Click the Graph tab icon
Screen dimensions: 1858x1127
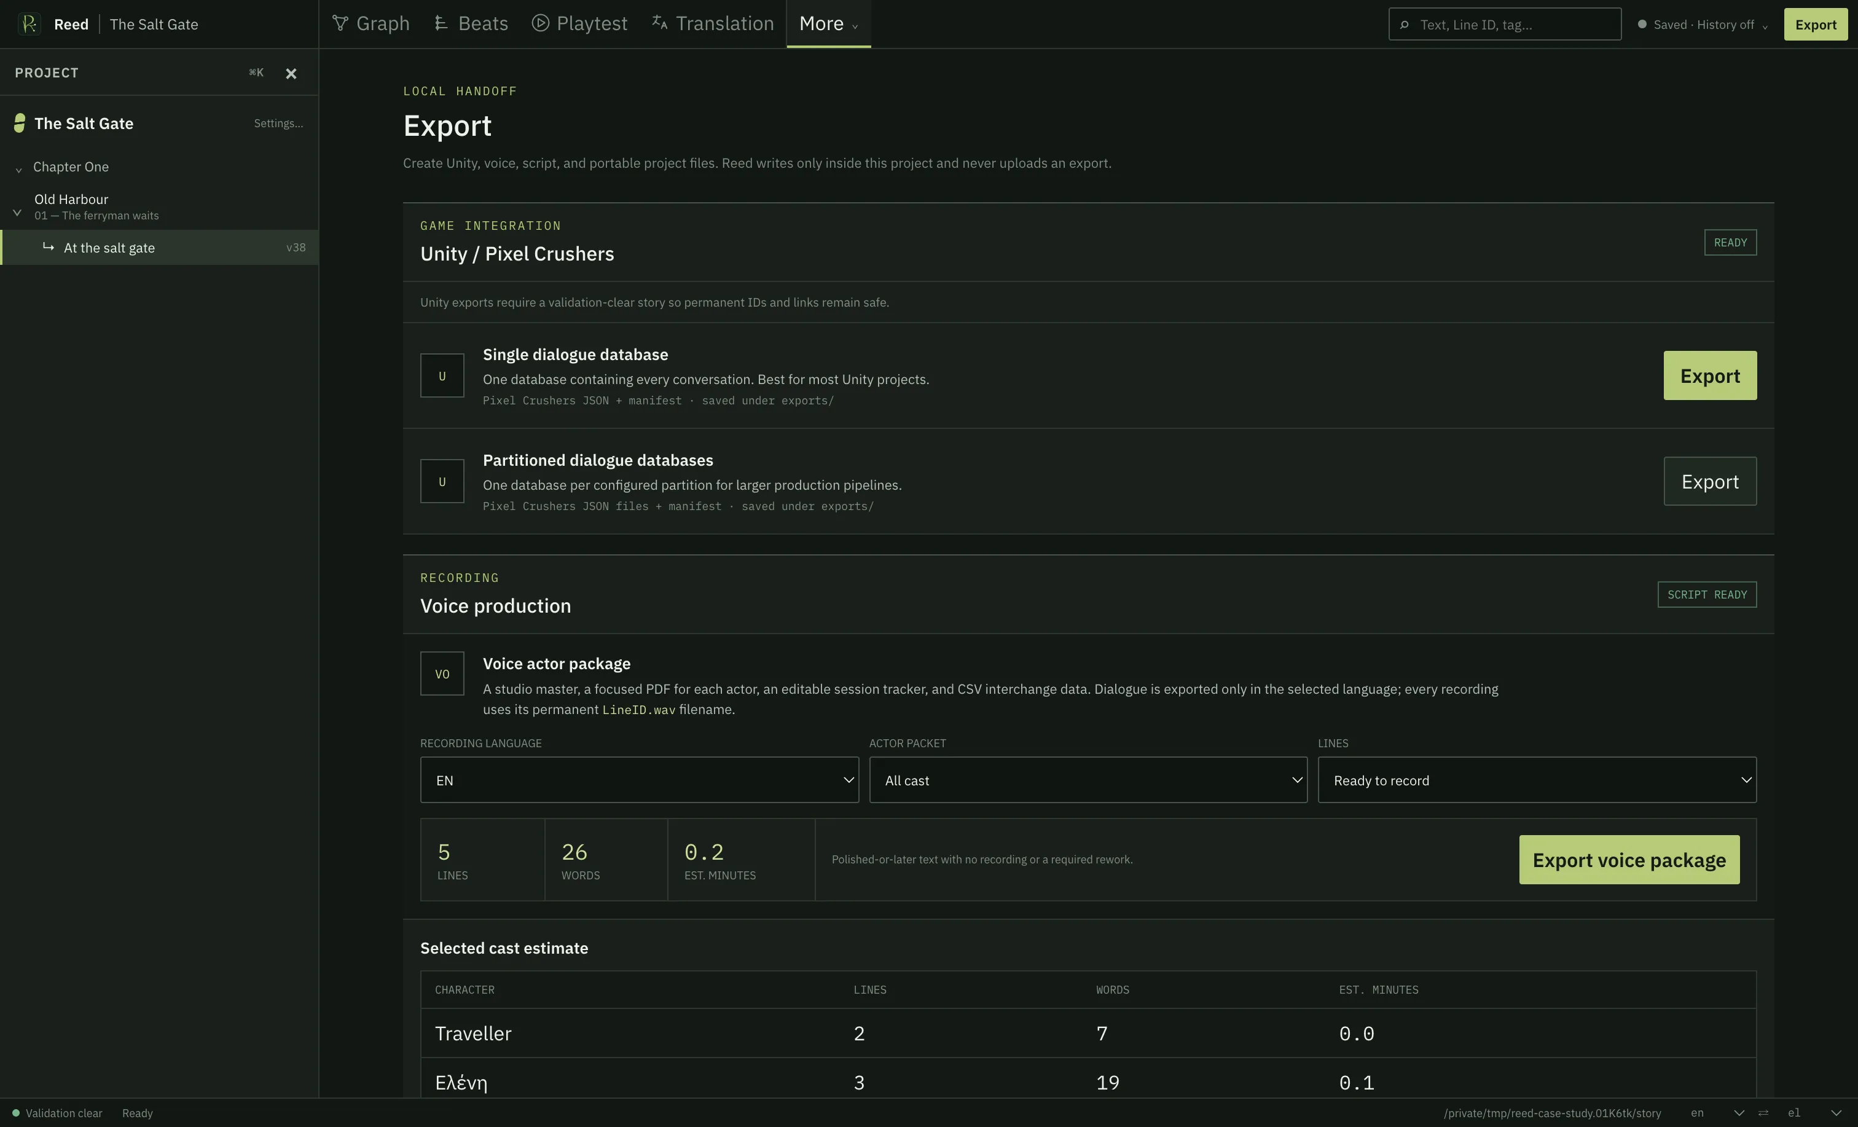(x=340, y=23)
